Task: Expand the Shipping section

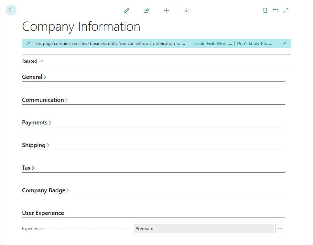Action: pos(36,145)
